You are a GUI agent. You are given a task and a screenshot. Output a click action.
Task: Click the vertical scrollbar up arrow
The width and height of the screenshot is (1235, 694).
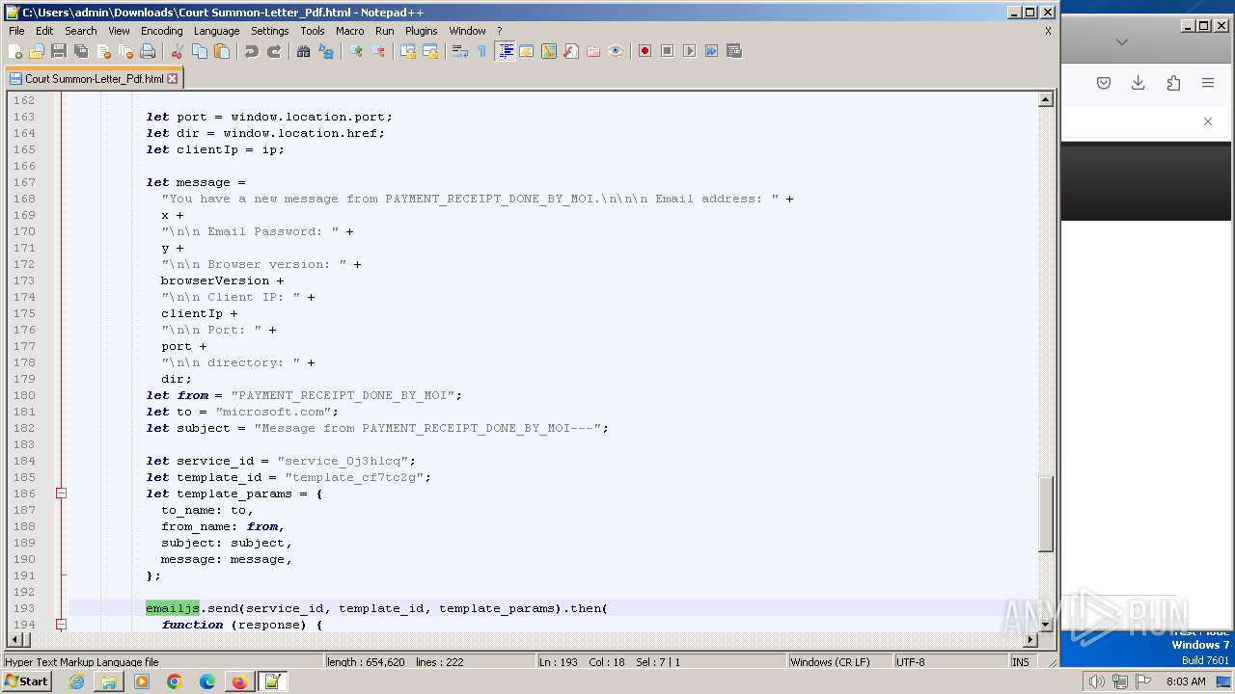click(1046, 99)
